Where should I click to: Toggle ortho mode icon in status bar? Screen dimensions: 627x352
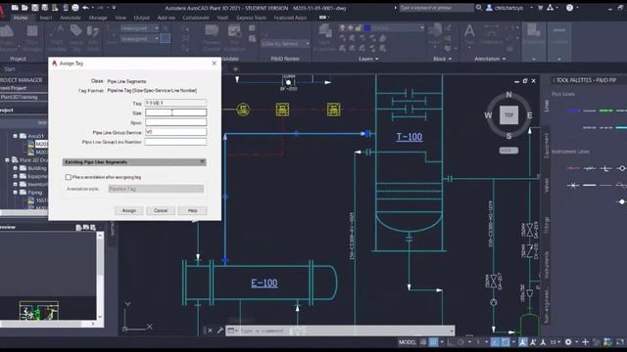(451, 342)
